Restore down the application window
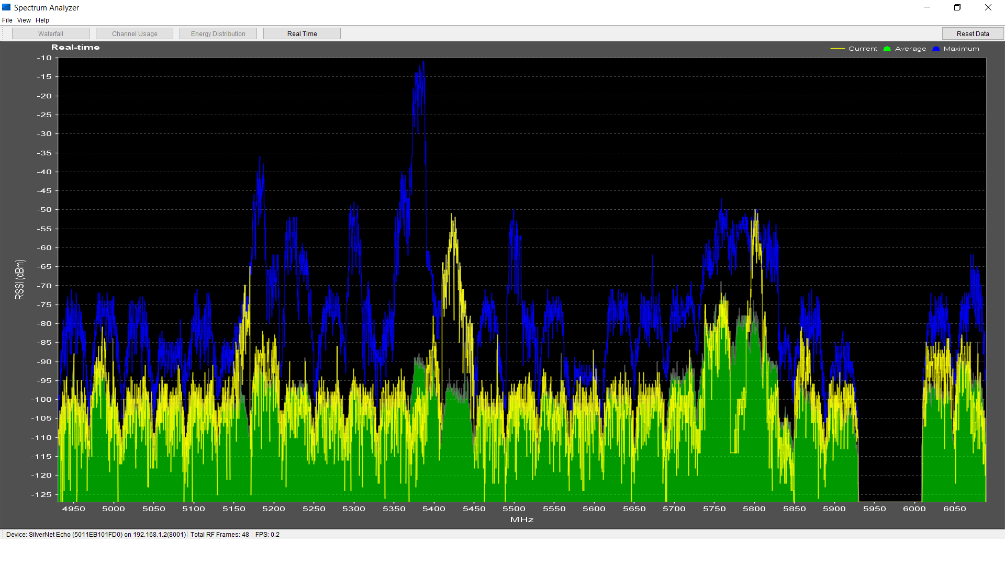This screenshot has height=565, width=1005. (957, 7)
